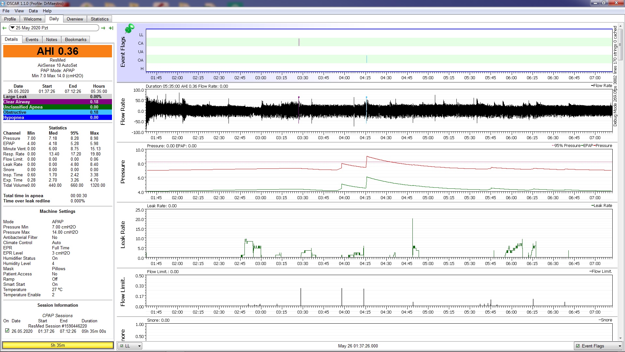Click the Flow Limit. graph title

coord(123,292)
